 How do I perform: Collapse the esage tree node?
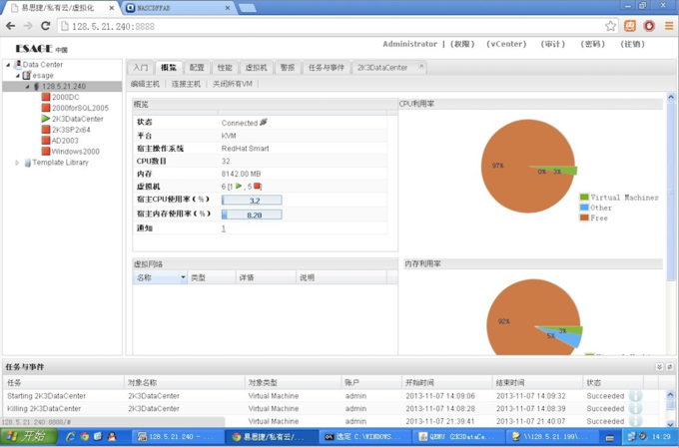coord(18,76)
